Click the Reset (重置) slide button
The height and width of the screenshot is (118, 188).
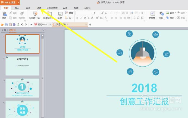point(69,13)
